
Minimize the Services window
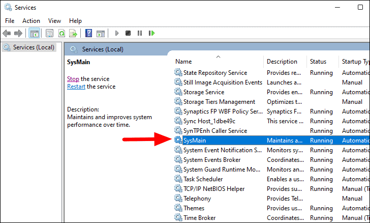[x=337, y=7]
